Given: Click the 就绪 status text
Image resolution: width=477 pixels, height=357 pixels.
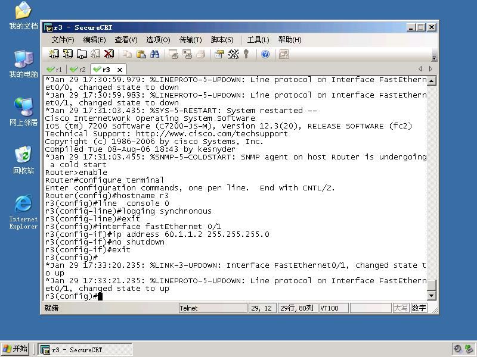Looking at the screenshot, I should (51, 308).
